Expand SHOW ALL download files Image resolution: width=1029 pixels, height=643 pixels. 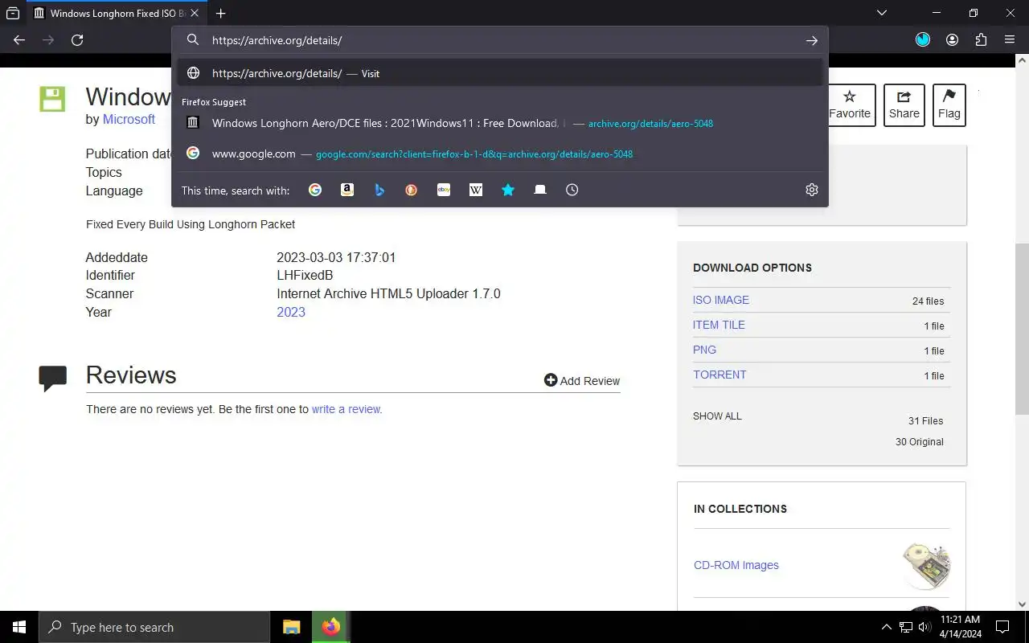coord(717,416)
